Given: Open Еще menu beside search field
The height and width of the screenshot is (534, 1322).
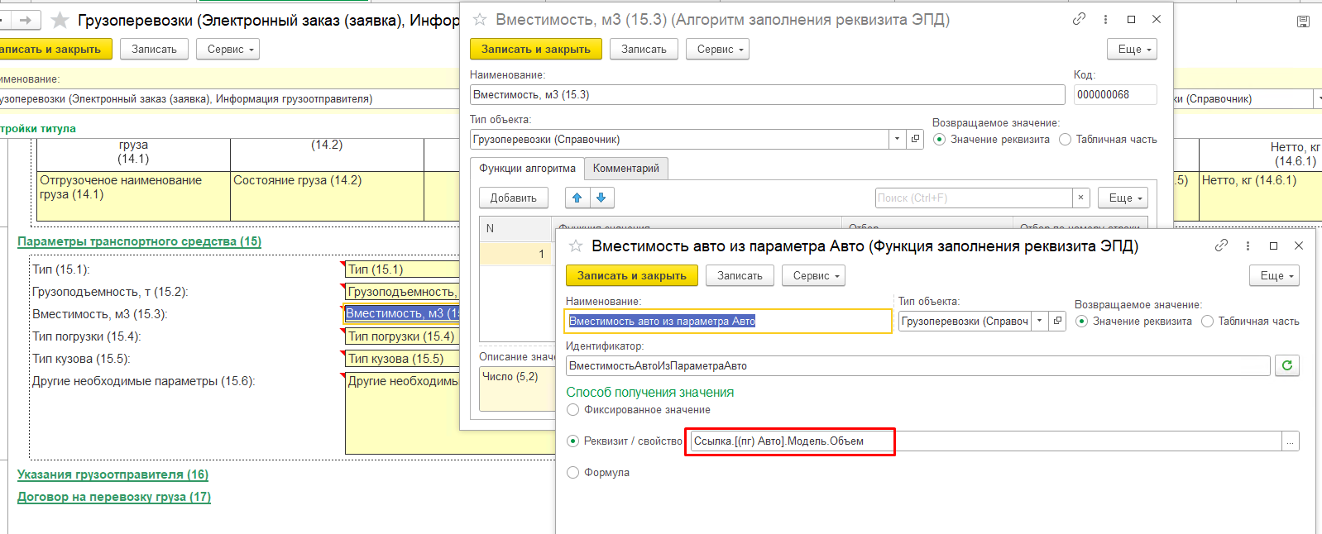Looking at the screenshot, I should coord(1123,198).
